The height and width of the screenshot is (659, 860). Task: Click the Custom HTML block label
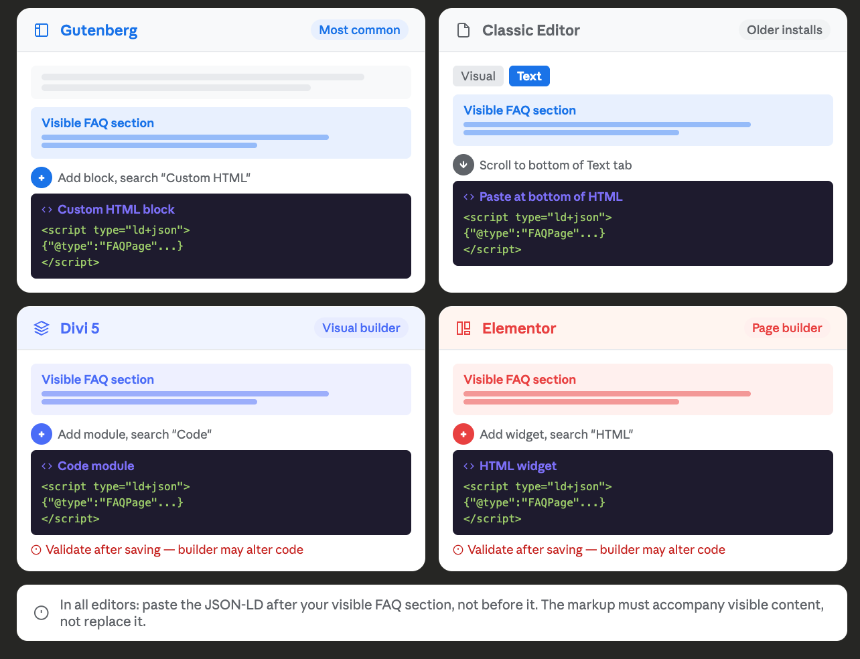click(116, 210)
